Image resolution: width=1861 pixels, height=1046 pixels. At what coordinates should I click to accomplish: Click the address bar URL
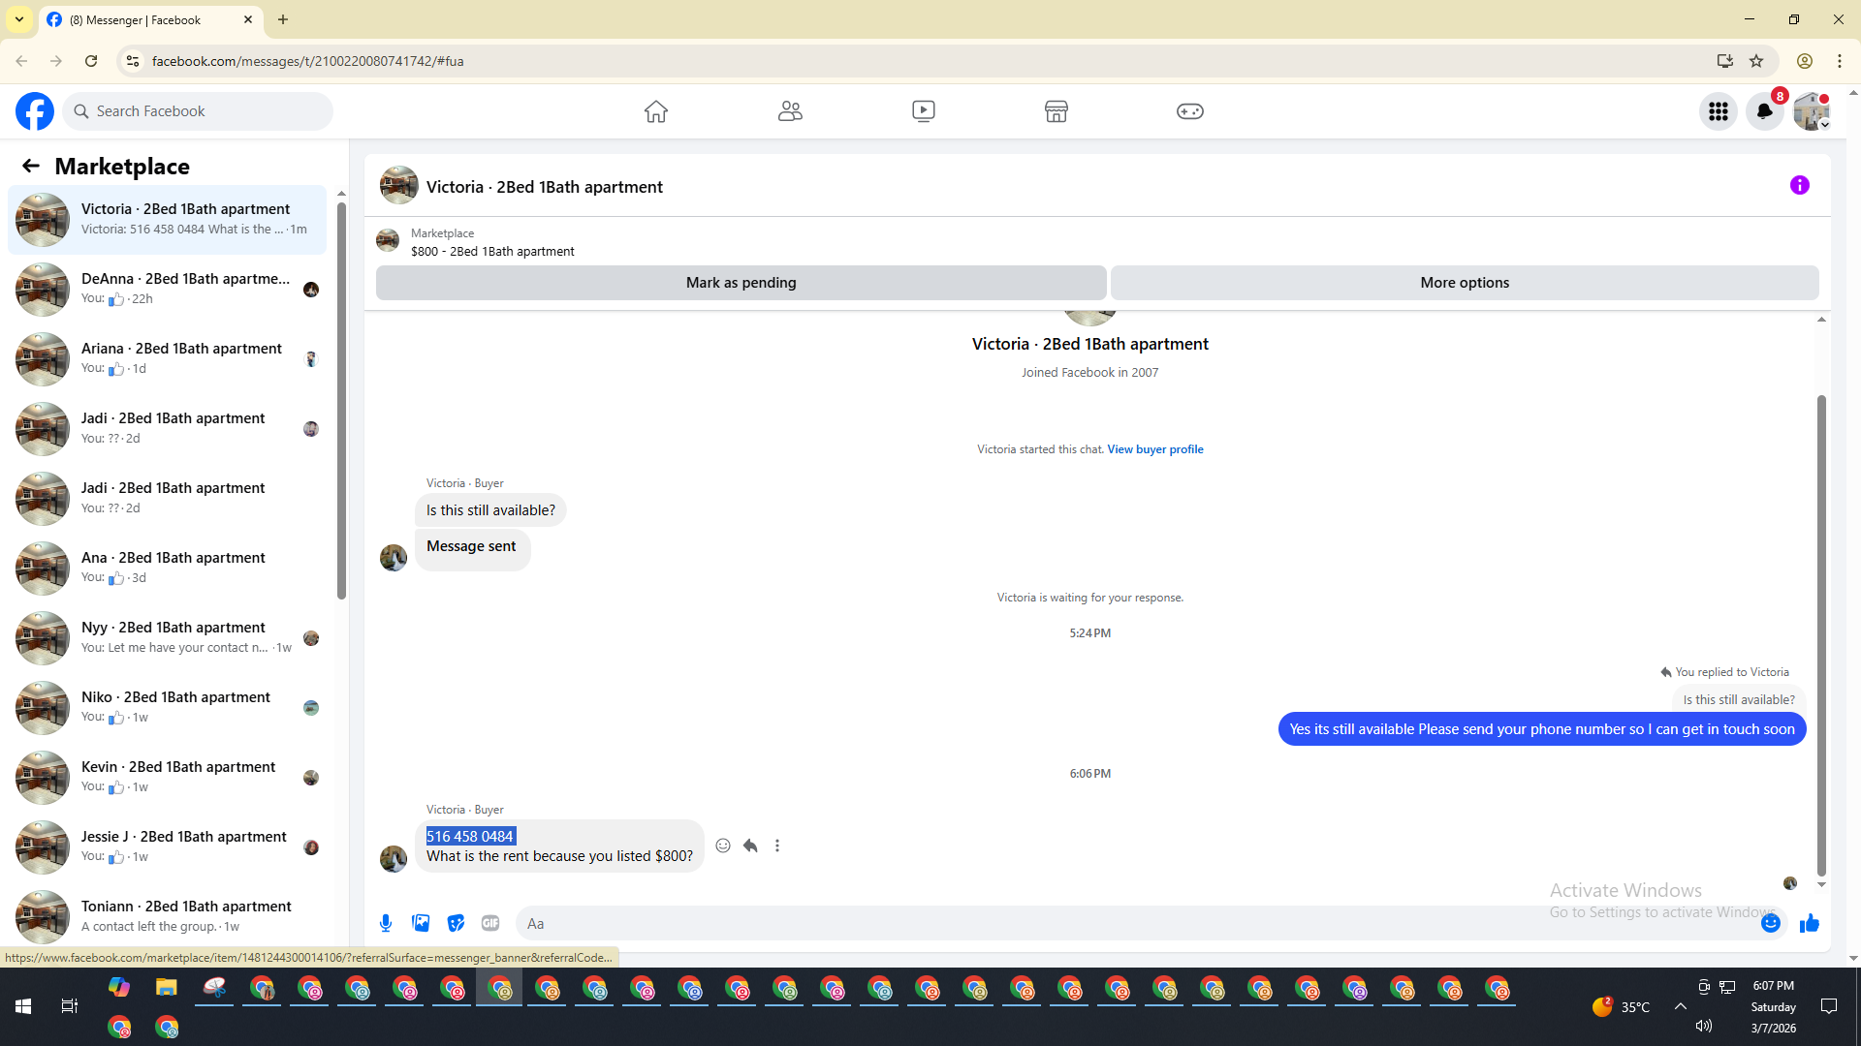click(308, 61)
